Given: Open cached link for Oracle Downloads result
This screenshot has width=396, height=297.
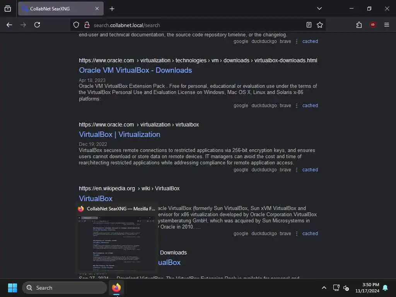Looking at the screenshot, I should (x=310, y=105).
